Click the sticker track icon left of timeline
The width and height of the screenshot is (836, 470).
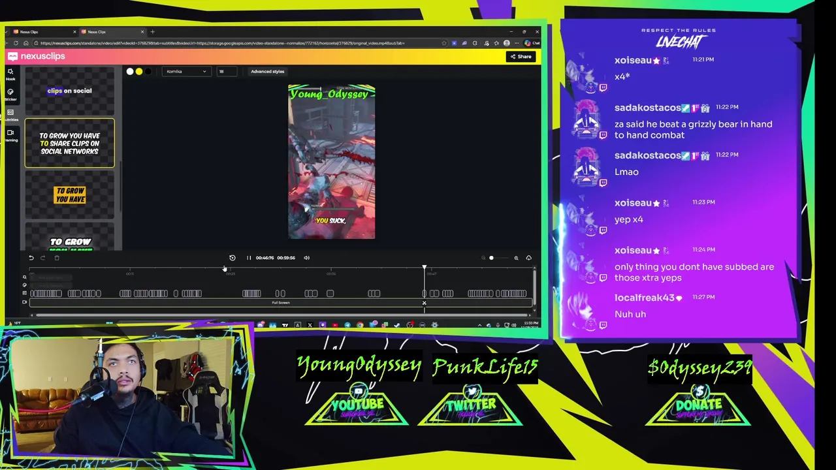click(25, 285)
